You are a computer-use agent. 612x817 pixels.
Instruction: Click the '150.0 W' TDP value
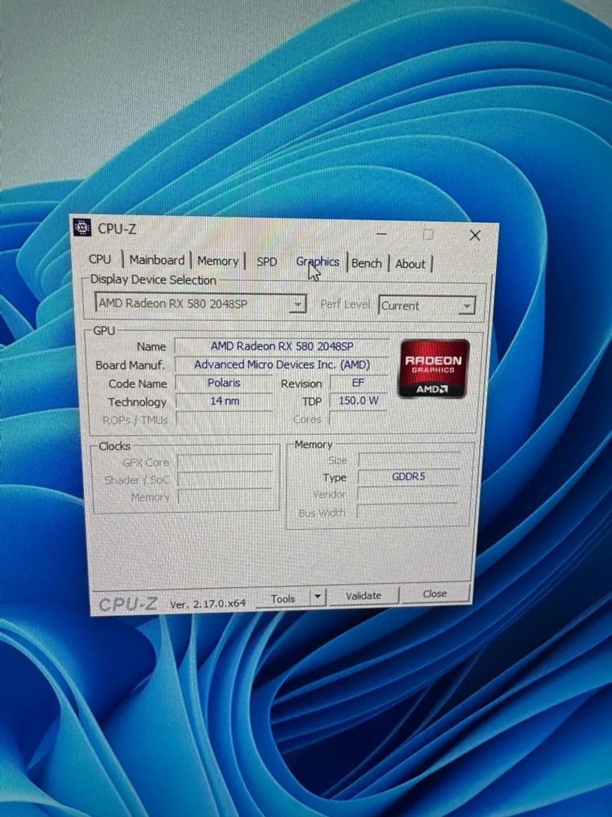358,401
